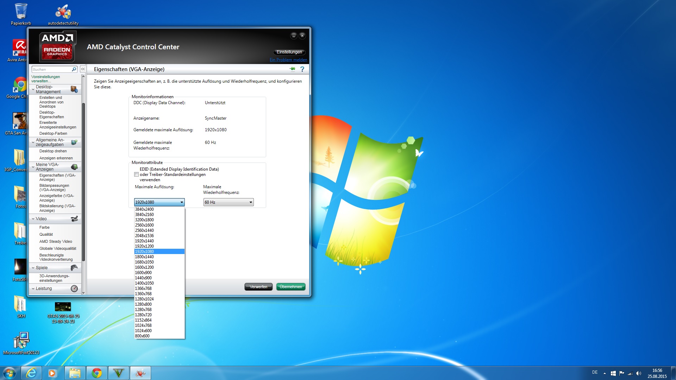Select 2560x1440 from the resolution list
Viewport: 676px width, 380px height.
(144, 230)
